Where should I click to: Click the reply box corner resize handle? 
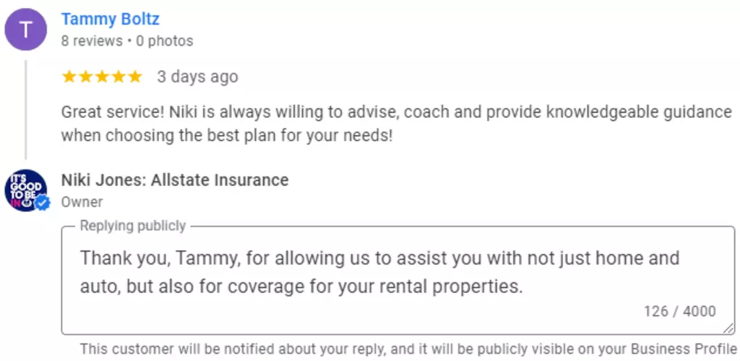click(728, 328)
